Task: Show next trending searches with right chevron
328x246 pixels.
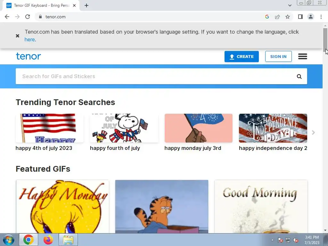Action: pos(313,132)
